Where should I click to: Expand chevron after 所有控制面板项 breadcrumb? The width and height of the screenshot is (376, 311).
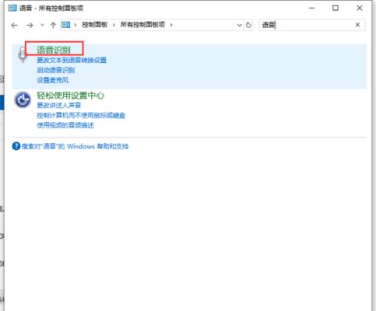[x=171, y=25]
